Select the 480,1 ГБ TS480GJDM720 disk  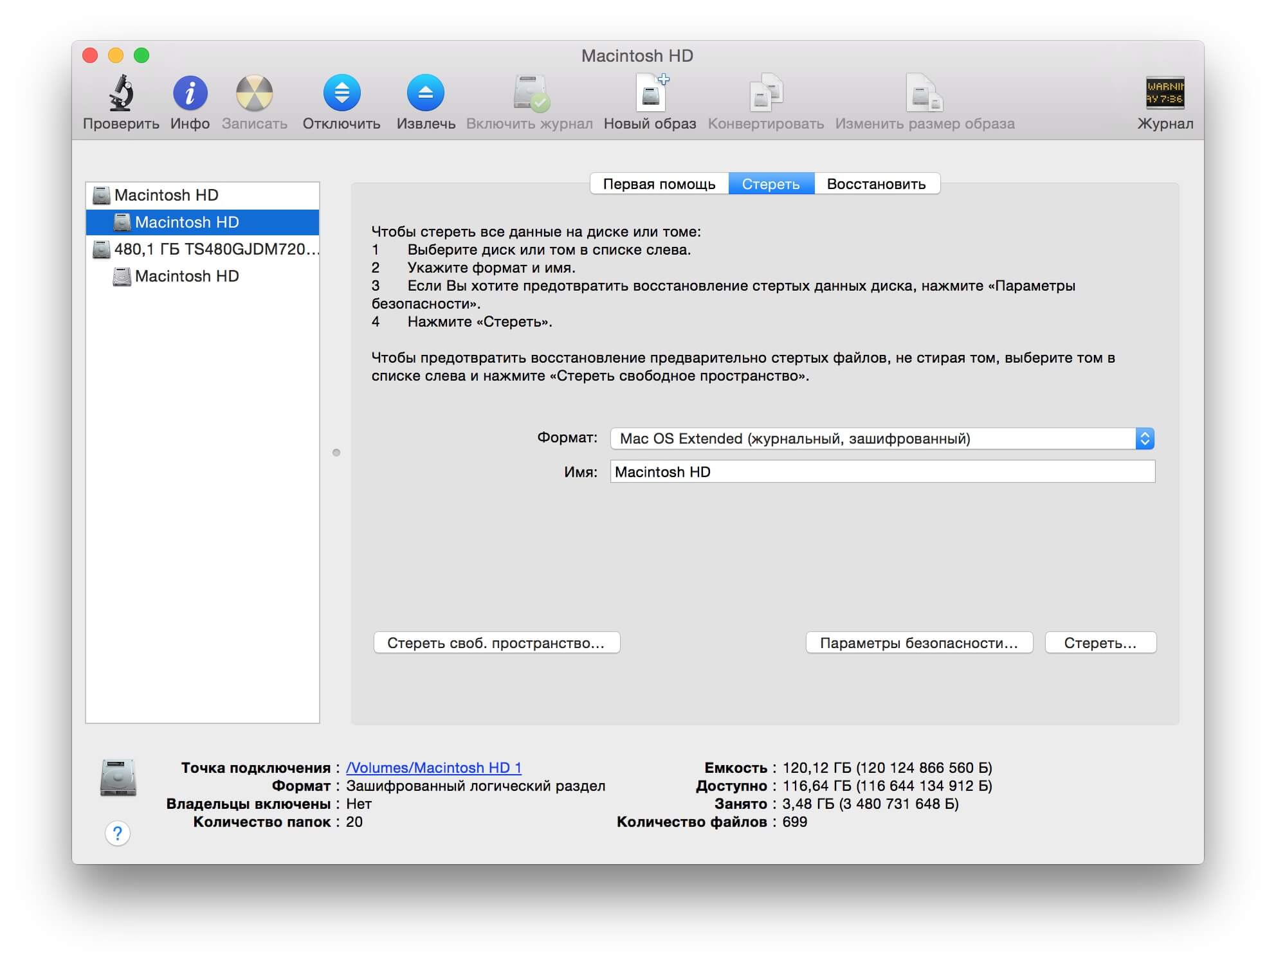pos(203,249)
